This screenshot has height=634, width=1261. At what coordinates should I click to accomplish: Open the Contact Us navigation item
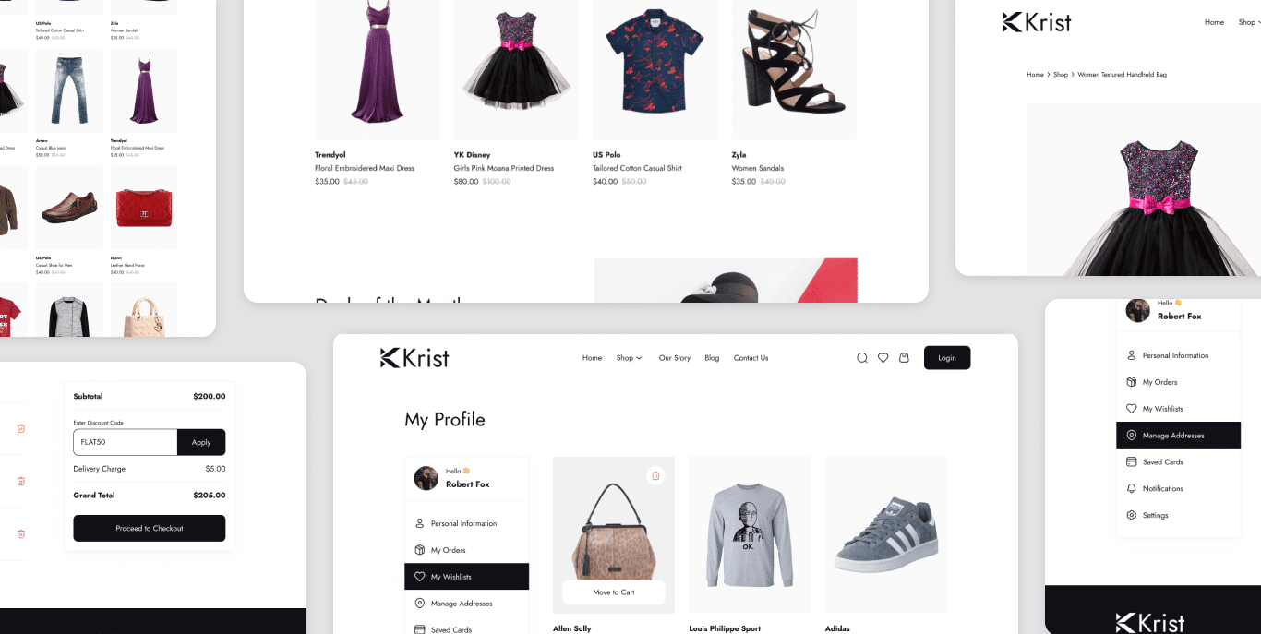click(751, 358)
